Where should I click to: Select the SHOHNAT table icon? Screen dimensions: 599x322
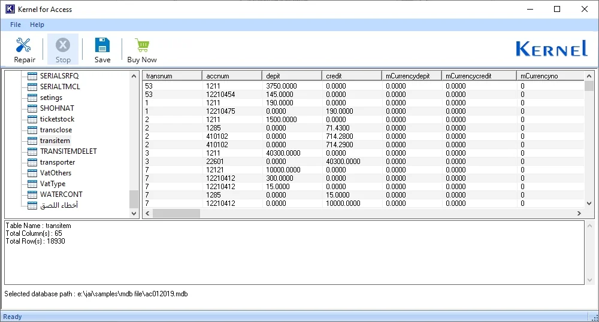pos(32,108)
